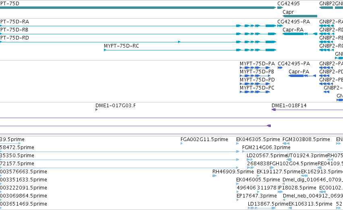Select the MYPT-75D-PB protein feature
343x210 pixels.
[255, 76]
